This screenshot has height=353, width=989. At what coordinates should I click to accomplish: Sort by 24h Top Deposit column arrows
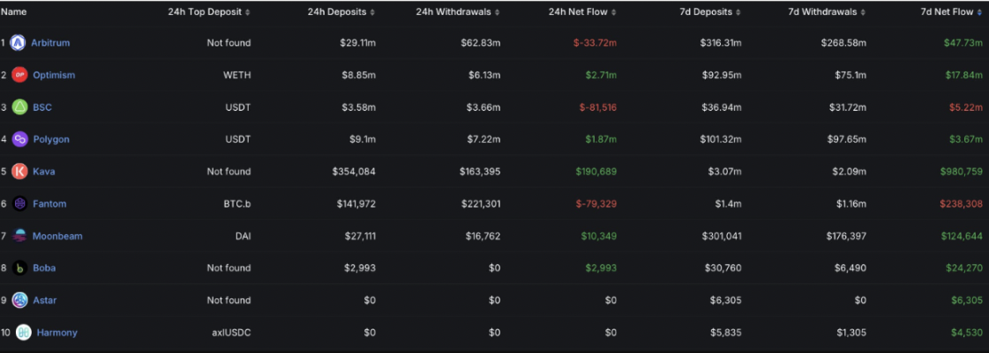[247, 12]
